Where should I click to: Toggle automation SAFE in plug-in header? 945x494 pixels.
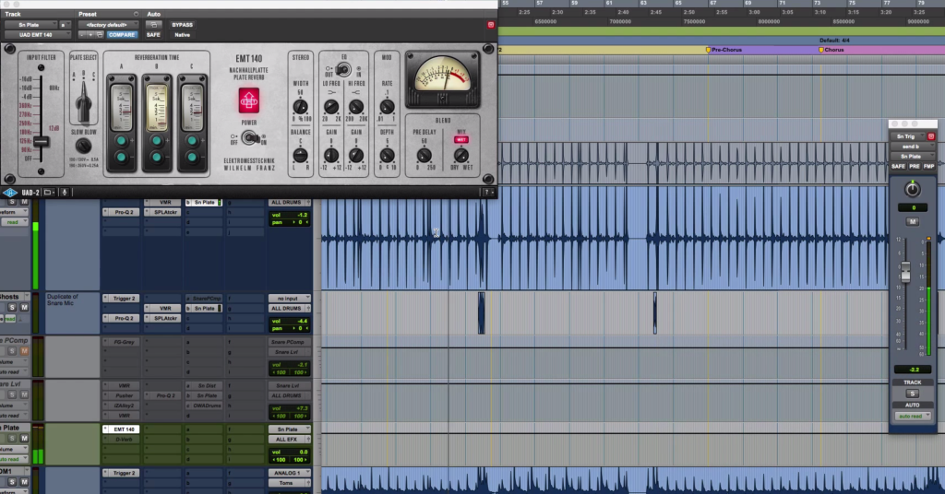pos(153,35)
